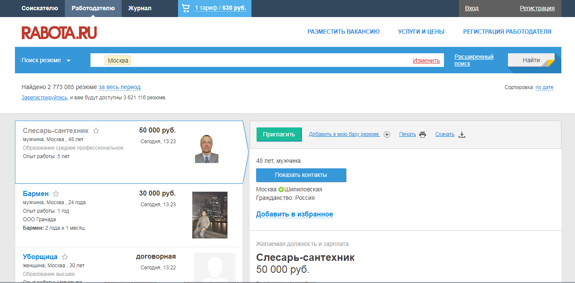
Task: Open period selector за весь период
Action: [x=119, y=87]
